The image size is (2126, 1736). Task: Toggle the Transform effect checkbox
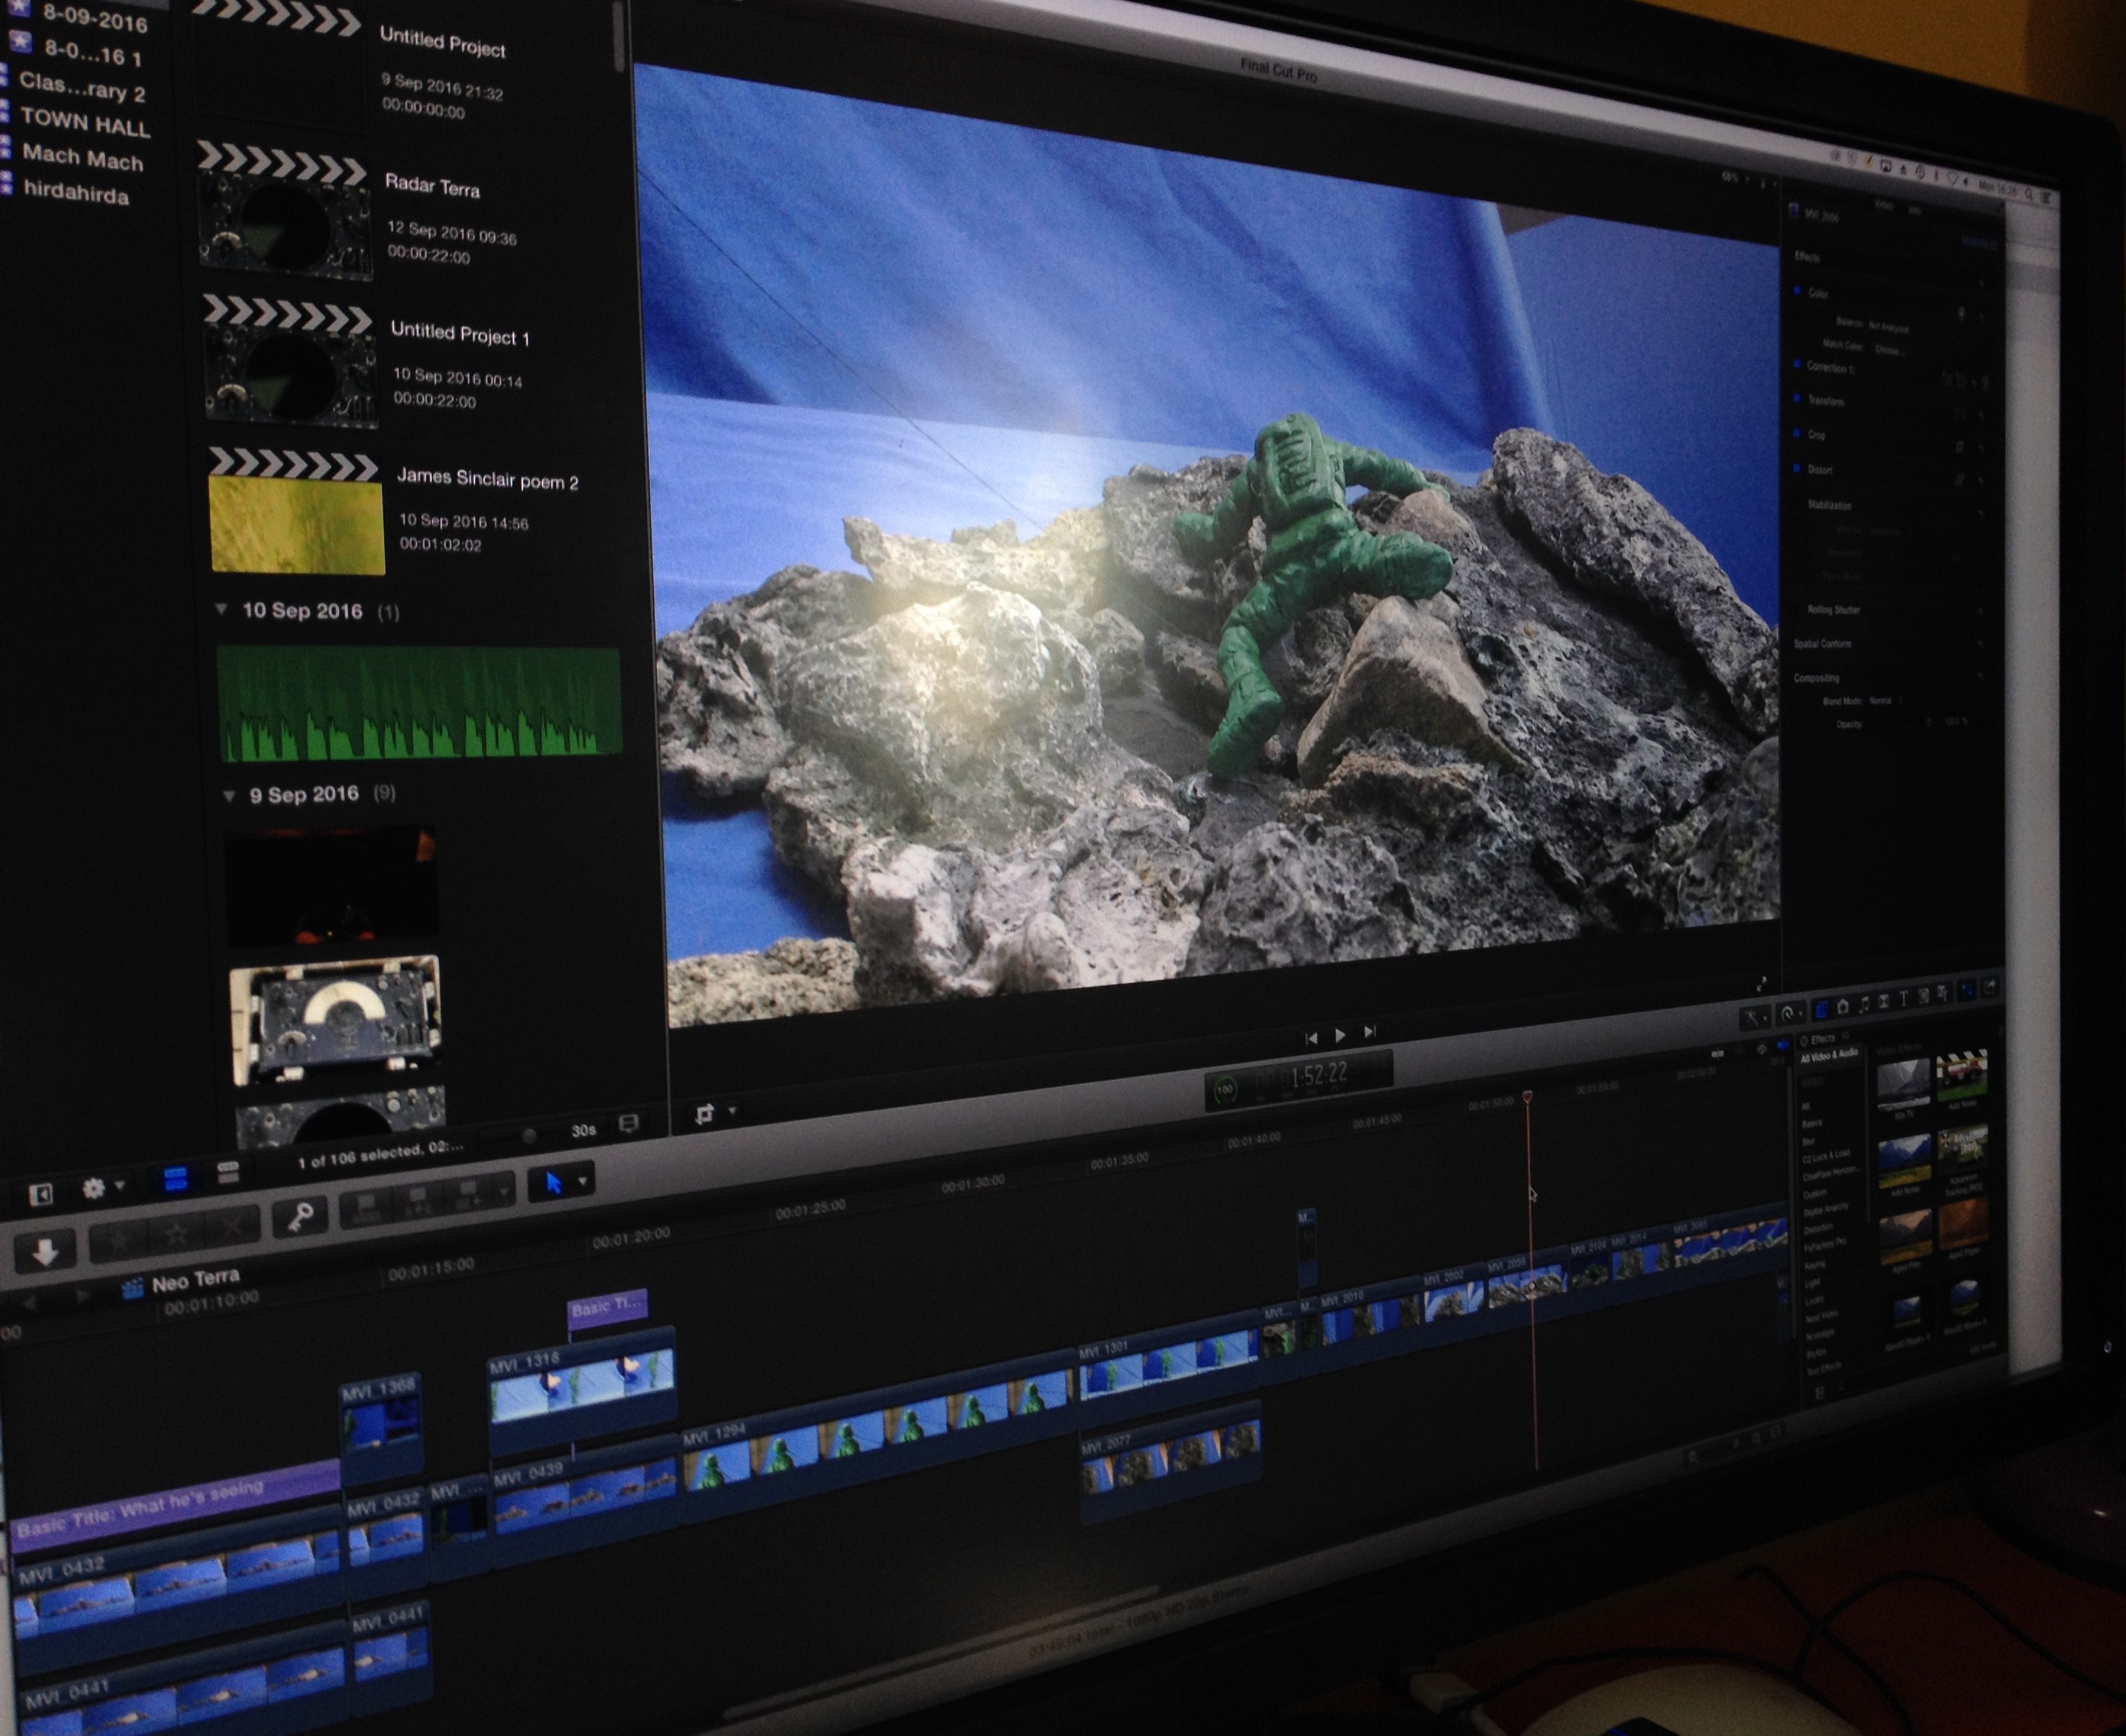(1797, 398)
